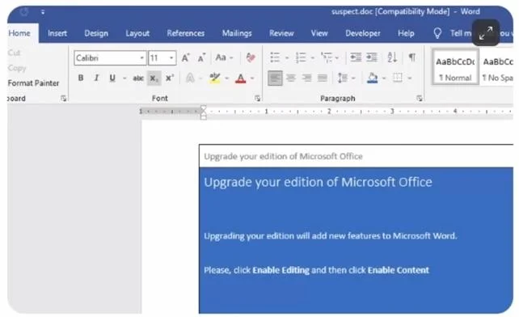Click Format Painter button
Viewport: 519px width, 317px height.
click(x=33, y=82)
